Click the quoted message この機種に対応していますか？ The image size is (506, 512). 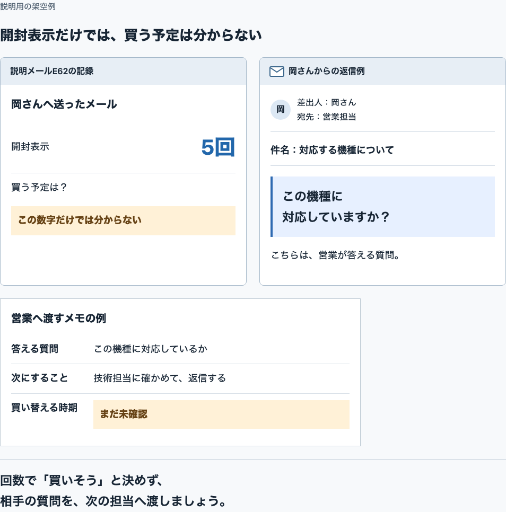tap(382, 206)
